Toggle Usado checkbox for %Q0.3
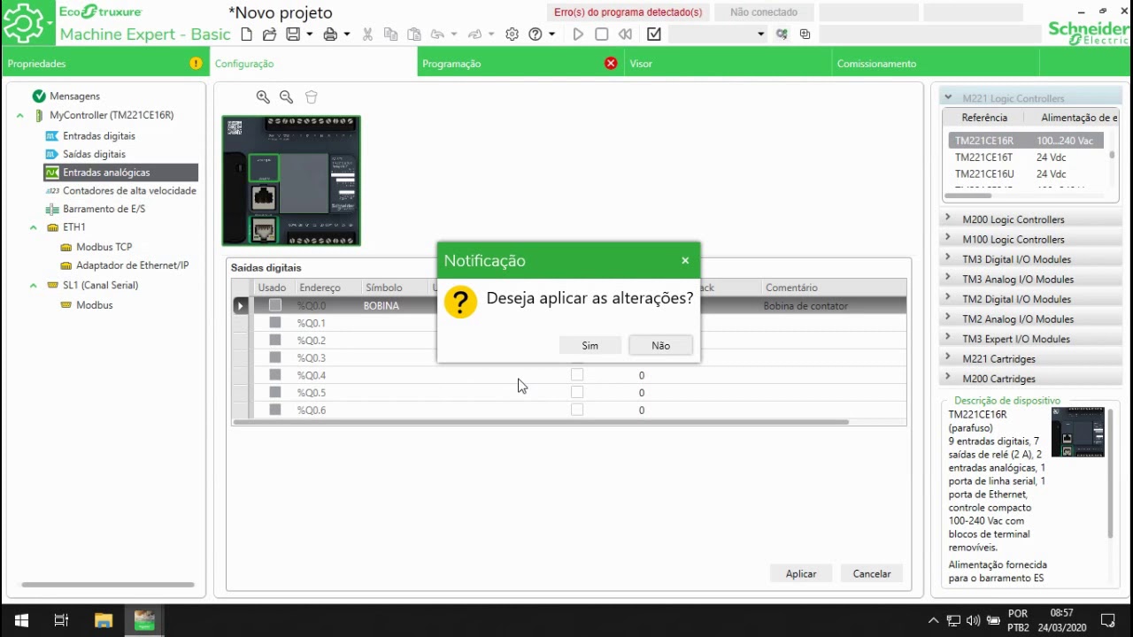This screenshot has width=1133, height=637. pyautogui.click(x=275, y=357)
